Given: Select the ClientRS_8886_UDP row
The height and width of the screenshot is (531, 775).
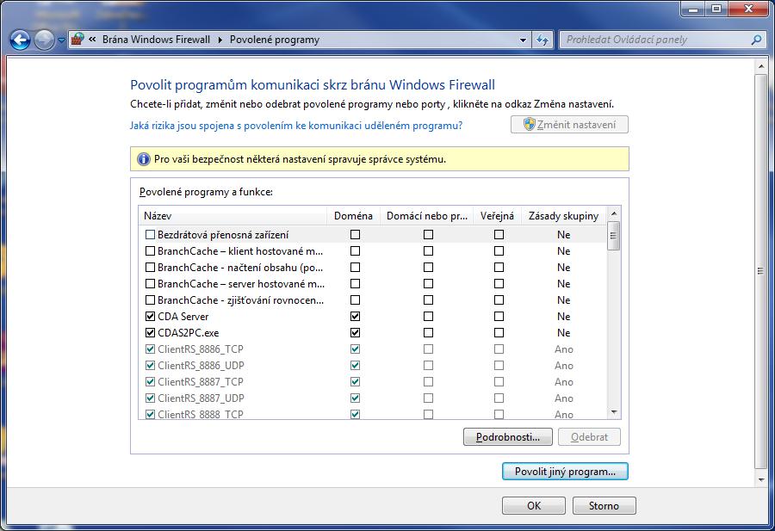Looking at the screenshot, I should [373, 366].
